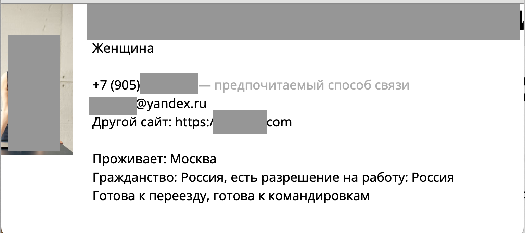Click the masked website domain block
The height and width of the screenshot is (233, 525).
[x=240, y=122]
